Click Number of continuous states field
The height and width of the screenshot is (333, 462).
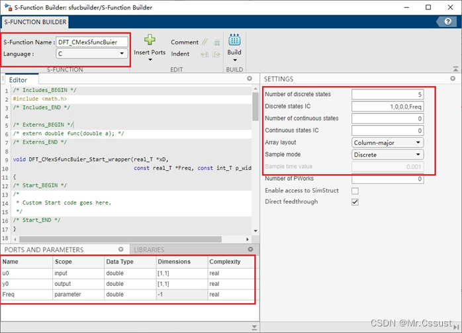(387, 119)
